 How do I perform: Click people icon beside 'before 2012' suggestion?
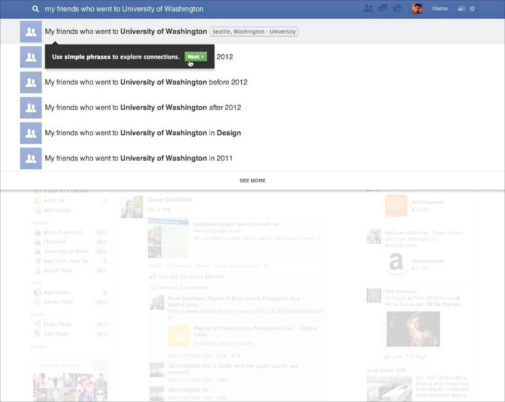[31, 83]
